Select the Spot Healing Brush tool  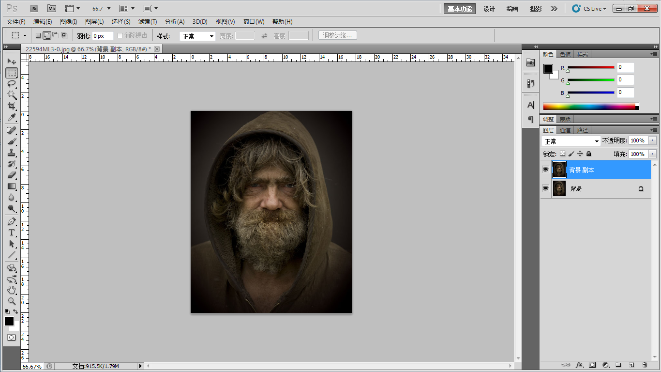[x=12, y=130]
